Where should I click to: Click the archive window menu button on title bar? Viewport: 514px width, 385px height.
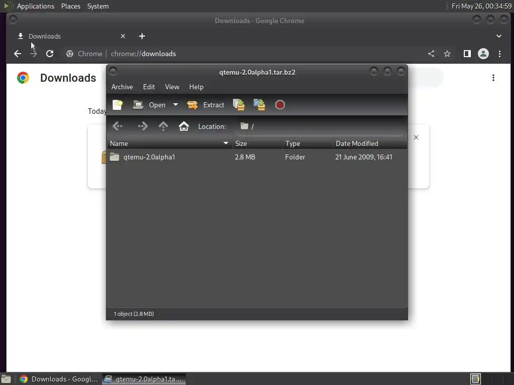pos(113,71)
